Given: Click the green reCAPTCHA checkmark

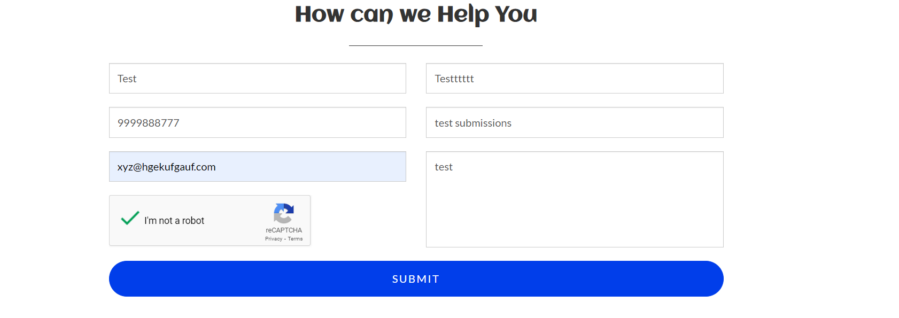Looking at the screenshot, I should 130,218.
